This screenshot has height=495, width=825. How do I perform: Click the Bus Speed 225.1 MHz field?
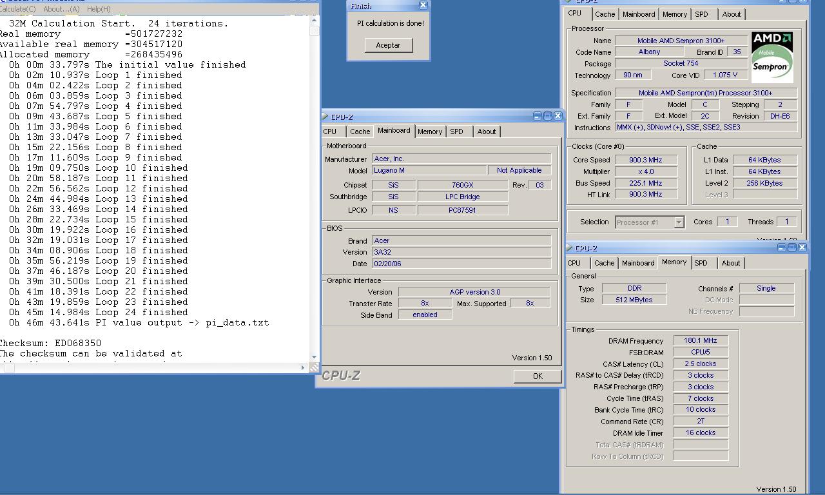[646, 183]
